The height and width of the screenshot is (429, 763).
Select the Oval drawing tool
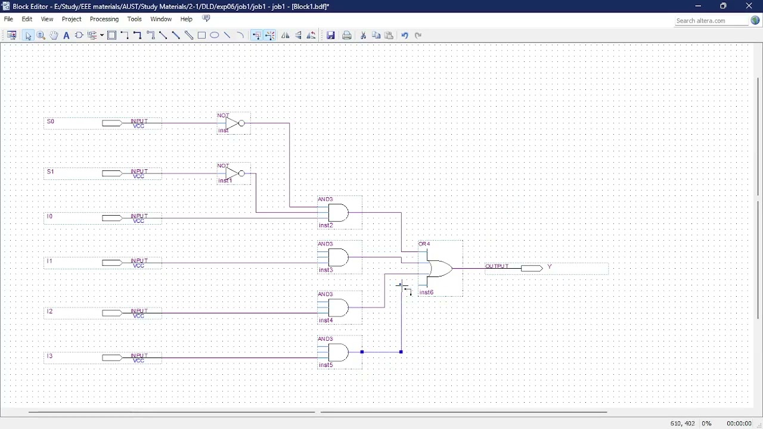pyautogui.click(x=215, y=35)
